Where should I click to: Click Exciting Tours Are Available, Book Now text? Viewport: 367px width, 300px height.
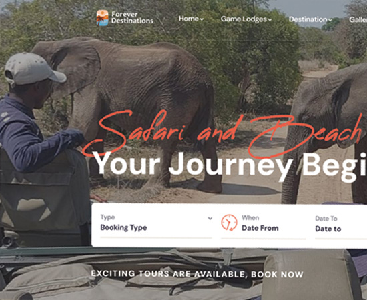[x=197, y=274]
